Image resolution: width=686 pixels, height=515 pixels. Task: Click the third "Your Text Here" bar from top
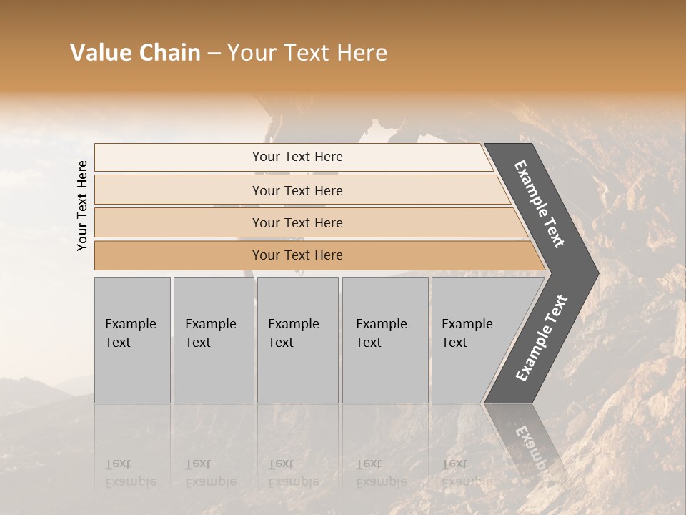coord(297,222)
